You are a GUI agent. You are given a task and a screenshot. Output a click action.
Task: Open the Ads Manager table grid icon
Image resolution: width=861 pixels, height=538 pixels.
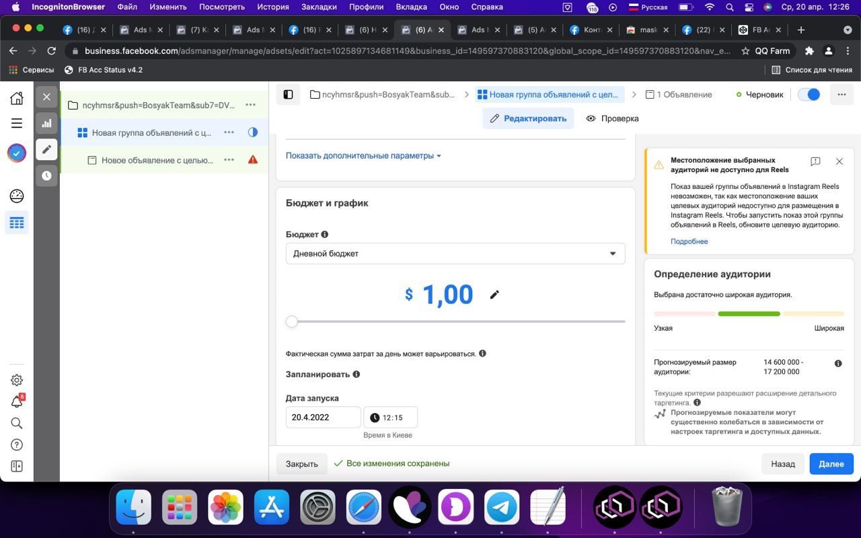[17, 223]
